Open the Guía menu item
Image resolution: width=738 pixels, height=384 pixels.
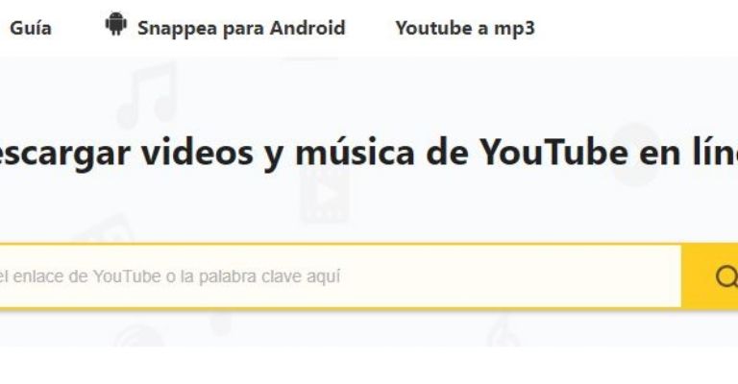tap(31, 28)
